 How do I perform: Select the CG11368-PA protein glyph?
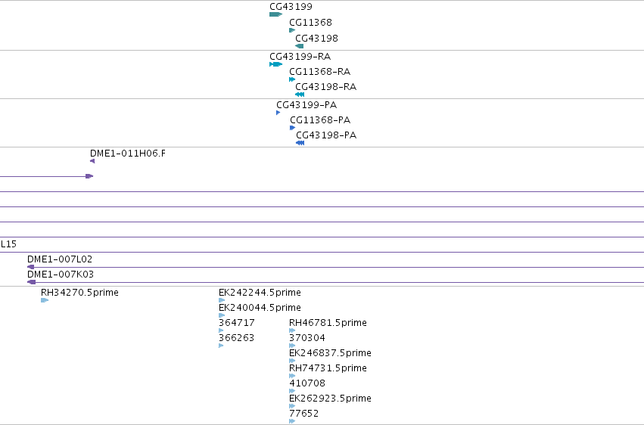coord(292,128)
